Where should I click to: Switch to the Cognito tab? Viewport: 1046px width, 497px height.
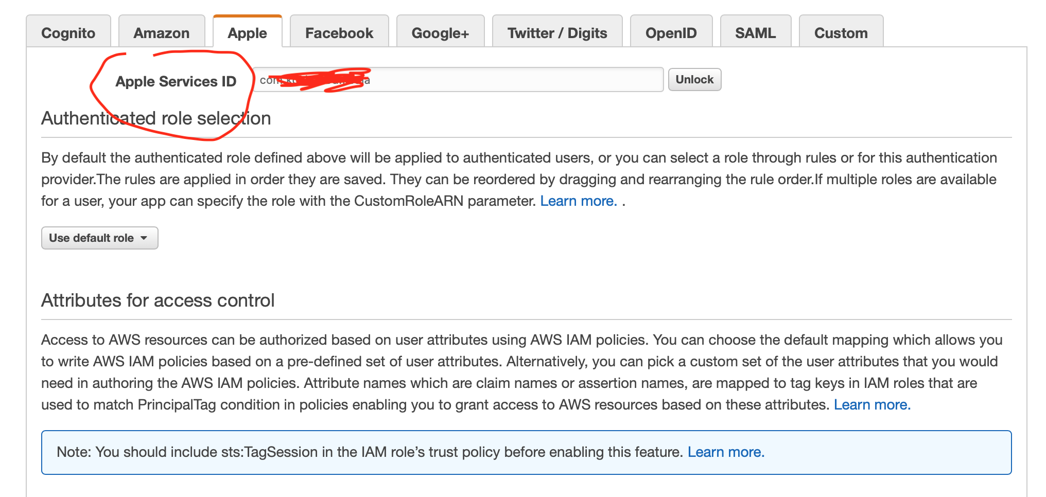(x=68, y=32)
